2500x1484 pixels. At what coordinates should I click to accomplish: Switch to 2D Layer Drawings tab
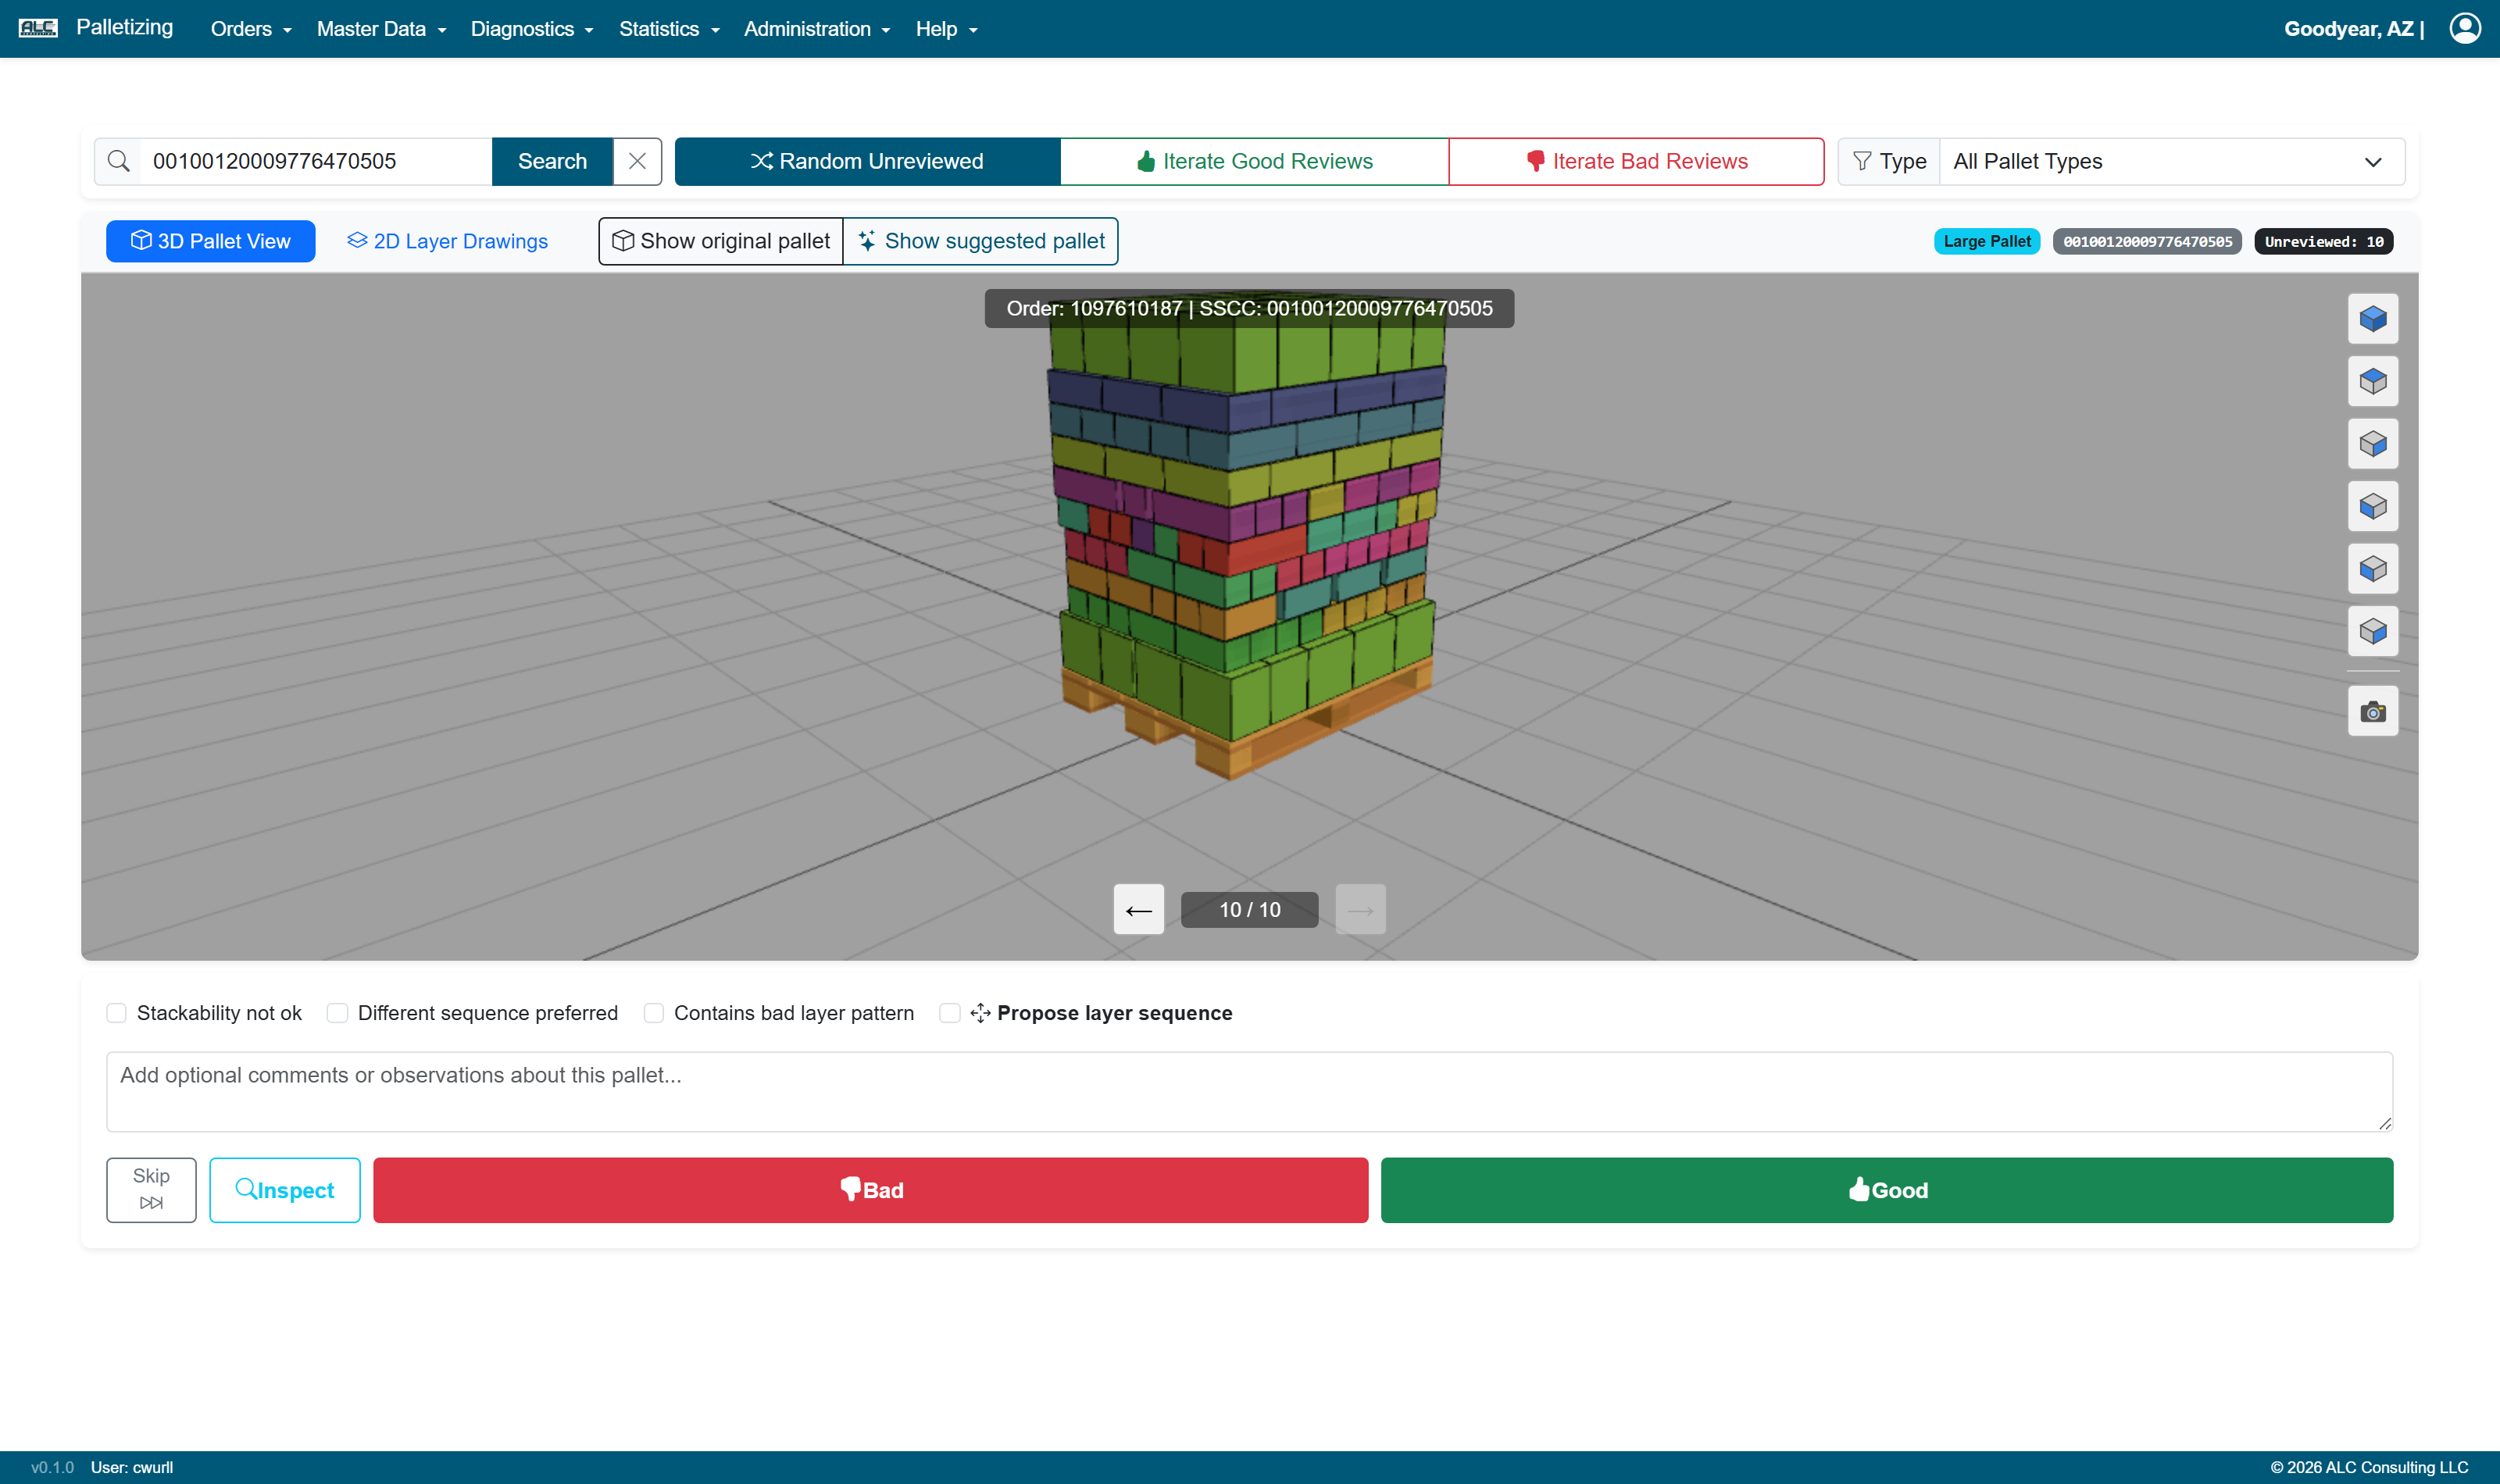[x=447, y=241]
